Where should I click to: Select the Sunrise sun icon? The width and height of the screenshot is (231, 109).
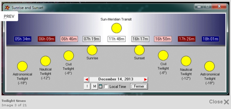(x=92, y=50)
